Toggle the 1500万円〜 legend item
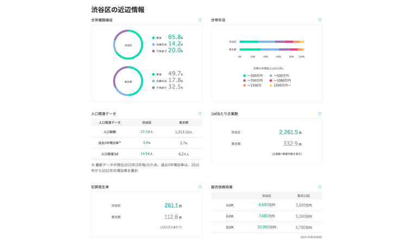The width and height of the screenshot is (413, 247). pos(280,86)
